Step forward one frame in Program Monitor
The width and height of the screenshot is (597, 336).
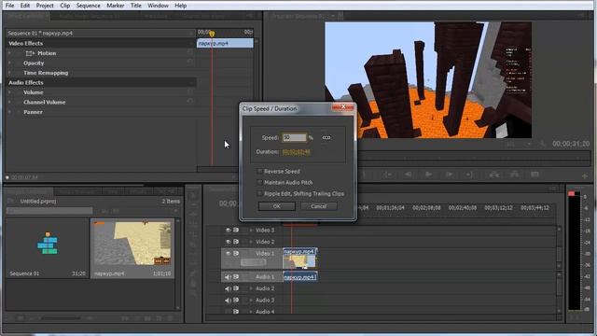449,175
